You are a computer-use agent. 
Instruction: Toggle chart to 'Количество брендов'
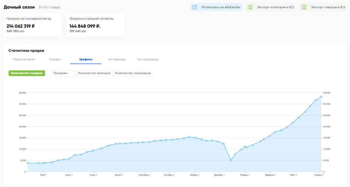(x=94, y=73)
